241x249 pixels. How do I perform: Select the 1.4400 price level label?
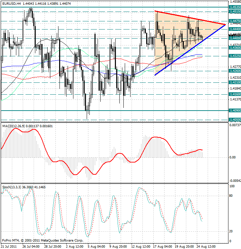[235, 38]
